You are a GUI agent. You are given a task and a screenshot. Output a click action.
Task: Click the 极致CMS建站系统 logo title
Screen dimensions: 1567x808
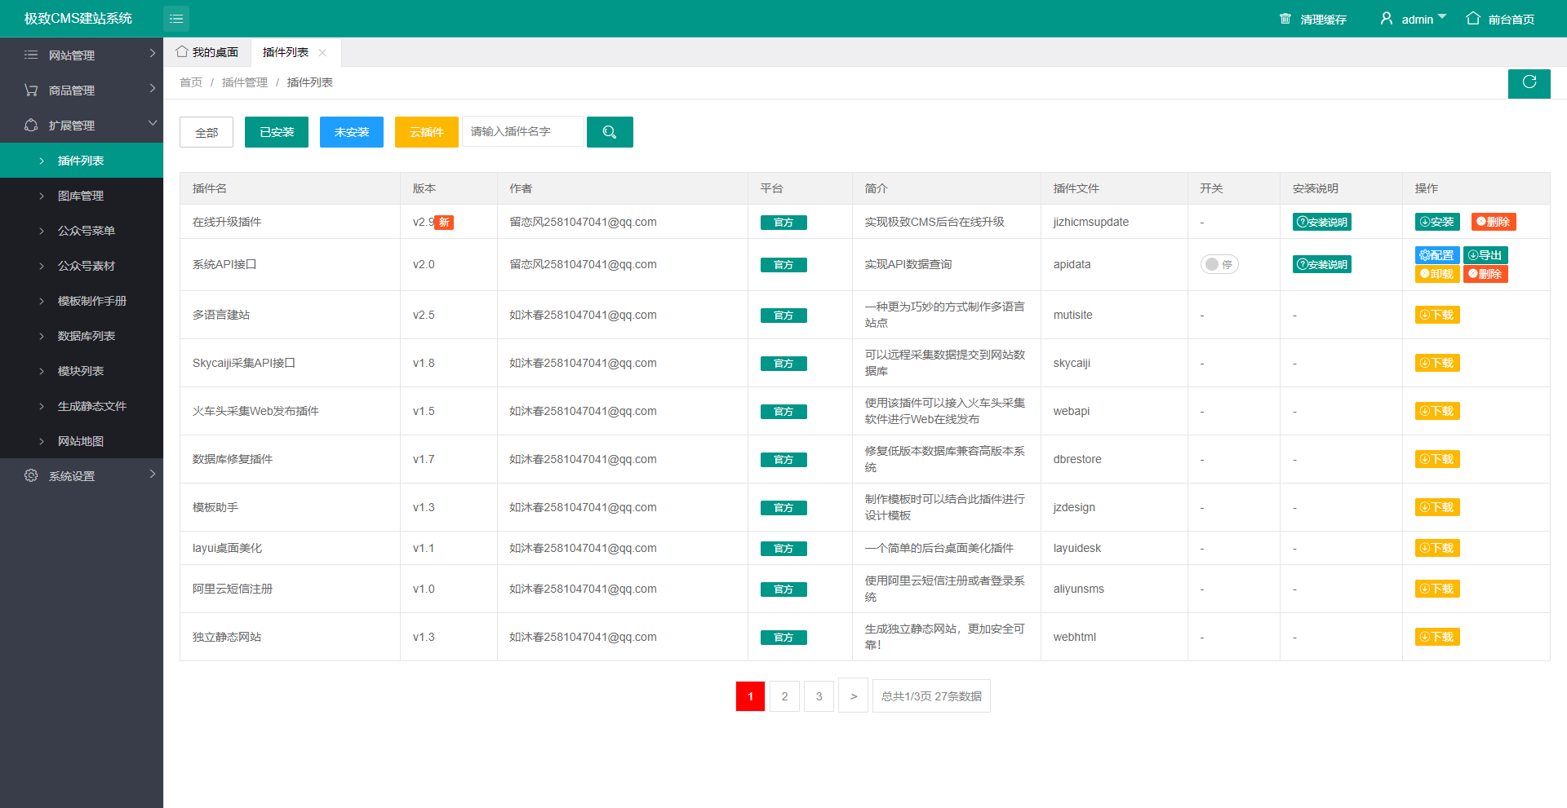pos(78,18)
